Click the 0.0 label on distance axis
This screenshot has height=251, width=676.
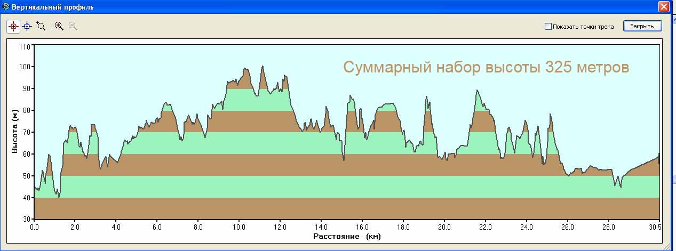[x=34, y=226]
